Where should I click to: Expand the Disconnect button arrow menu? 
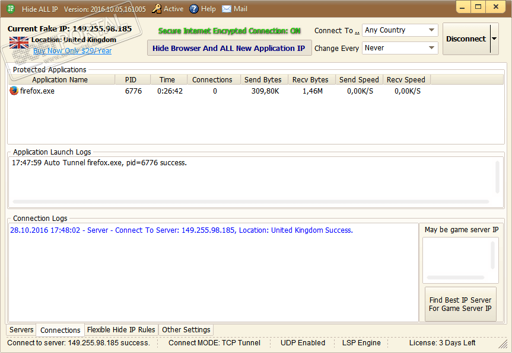point(494,38)
